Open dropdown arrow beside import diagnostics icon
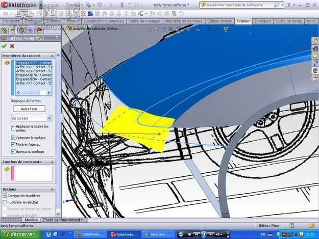Viewport: 319px width, 239px height. coord(146,14)
